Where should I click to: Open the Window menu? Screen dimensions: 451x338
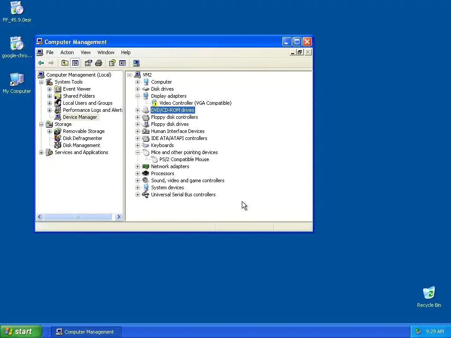pyautogui.click(x=106, y=52)
